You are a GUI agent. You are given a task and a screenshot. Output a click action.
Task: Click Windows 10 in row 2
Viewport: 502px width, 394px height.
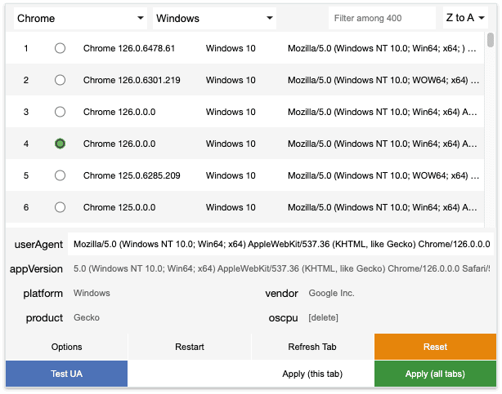(x=231, y=80)
